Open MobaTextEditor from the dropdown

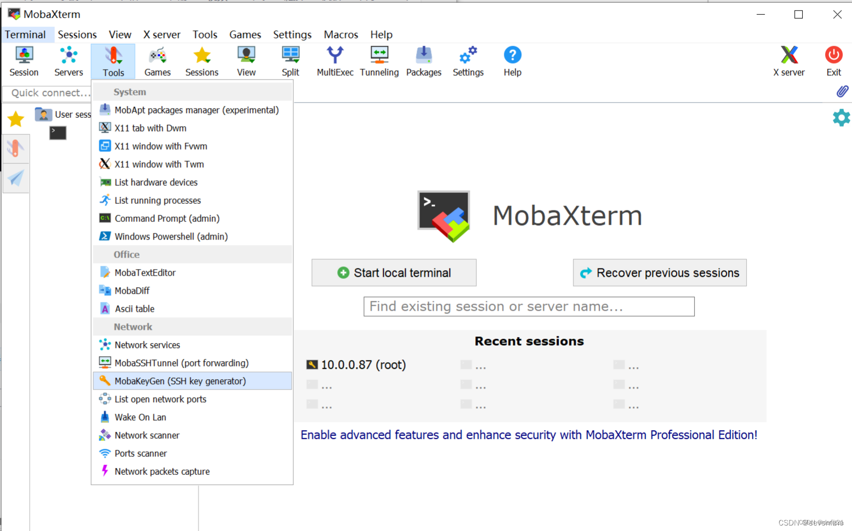(x=192, y=273)
